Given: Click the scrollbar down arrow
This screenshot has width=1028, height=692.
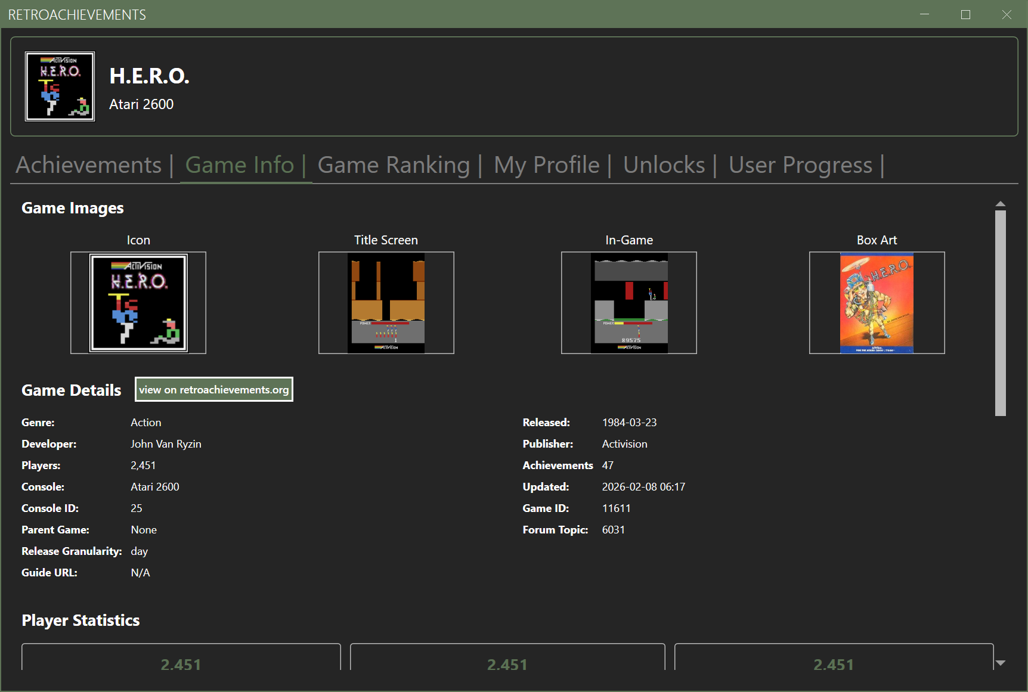Looking at the screenshot, I should point(1001,663).
